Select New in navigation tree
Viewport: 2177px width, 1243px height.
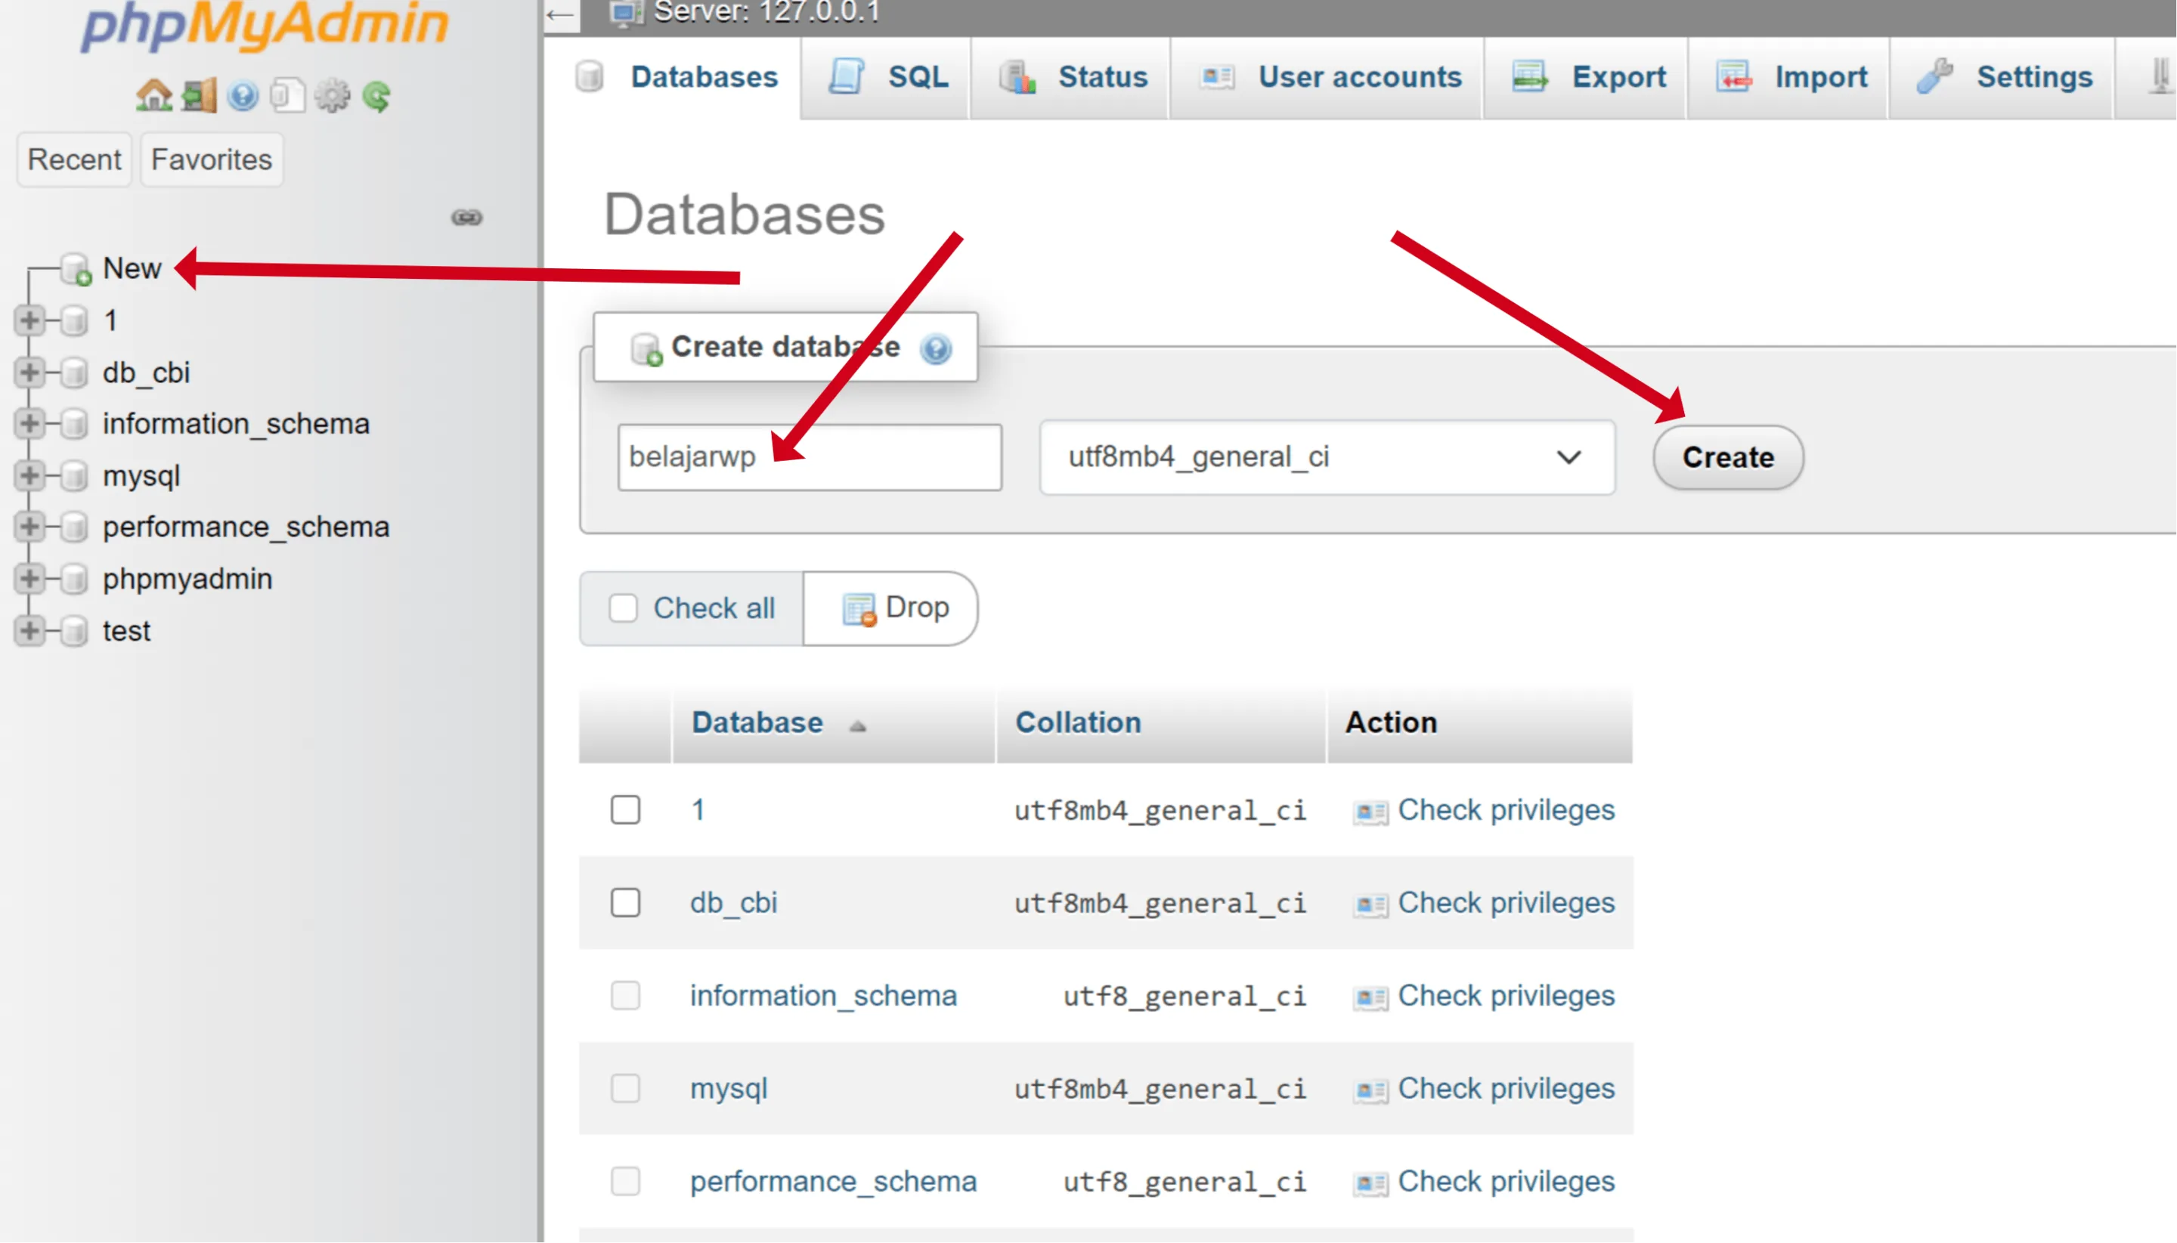pyautogui.click(x=132, y=269)
